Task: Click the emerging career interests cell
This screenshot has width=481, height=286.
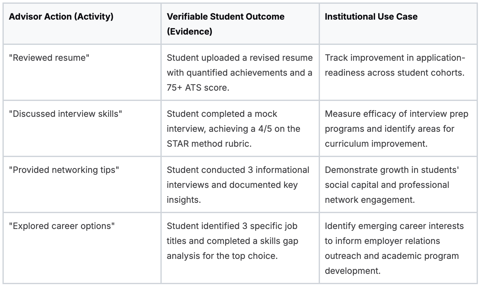Action: [394, 248]
